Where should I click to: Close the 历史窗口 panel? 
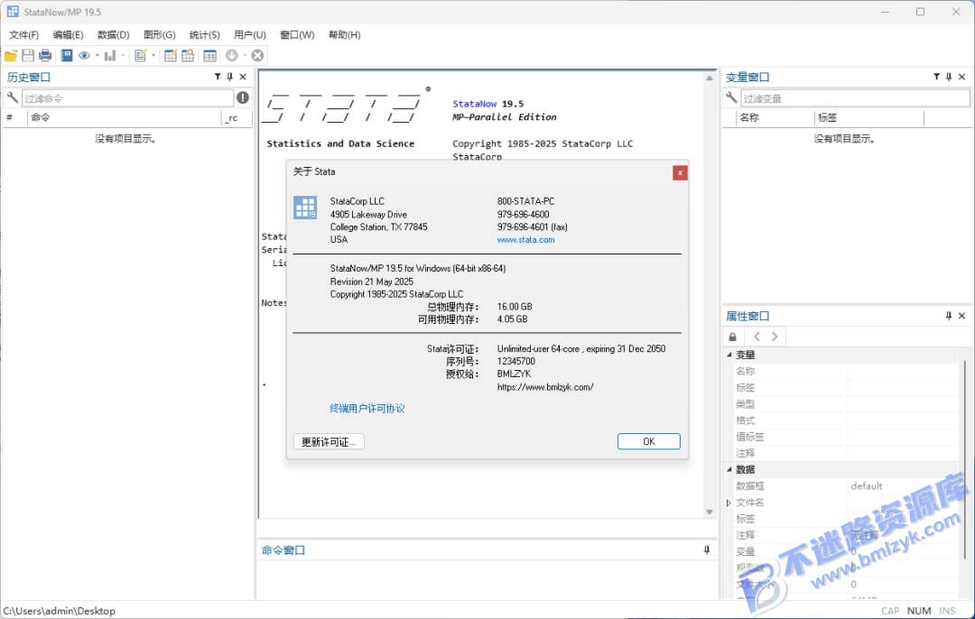point(243,77)
